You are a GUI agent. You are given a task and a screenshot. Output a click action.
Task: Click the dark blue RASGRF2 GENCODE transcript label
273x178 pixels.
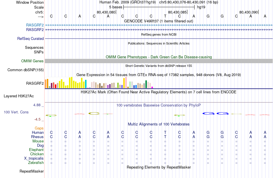[x=35, y=30]
